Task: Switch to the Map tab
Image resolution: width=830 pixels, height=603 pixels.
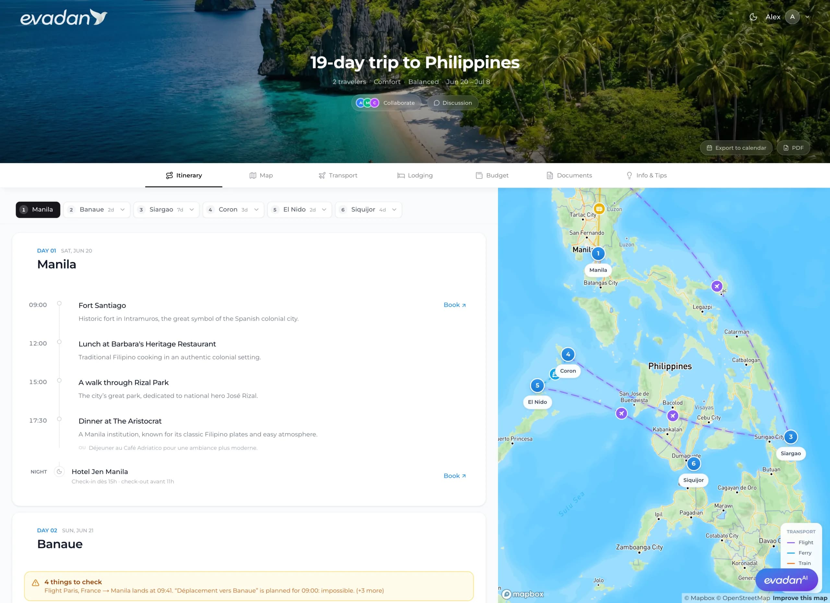Action: coord(261,175)
